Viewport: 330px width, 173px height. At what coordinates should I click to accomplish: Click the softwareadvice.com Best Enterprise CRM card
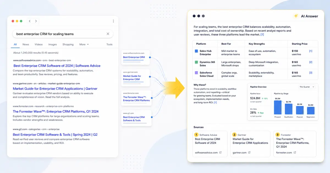135,57
